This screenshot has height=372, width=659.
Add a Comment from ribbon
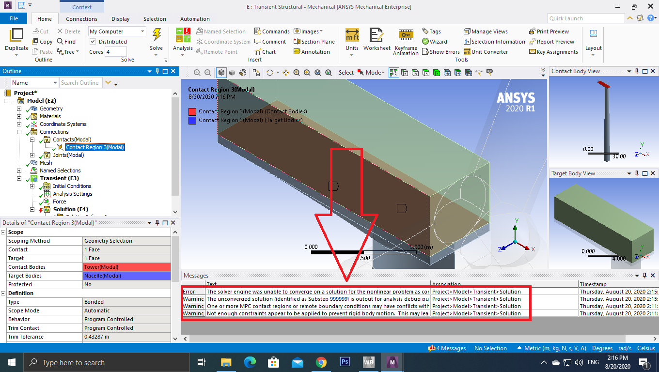coord(270,42)
